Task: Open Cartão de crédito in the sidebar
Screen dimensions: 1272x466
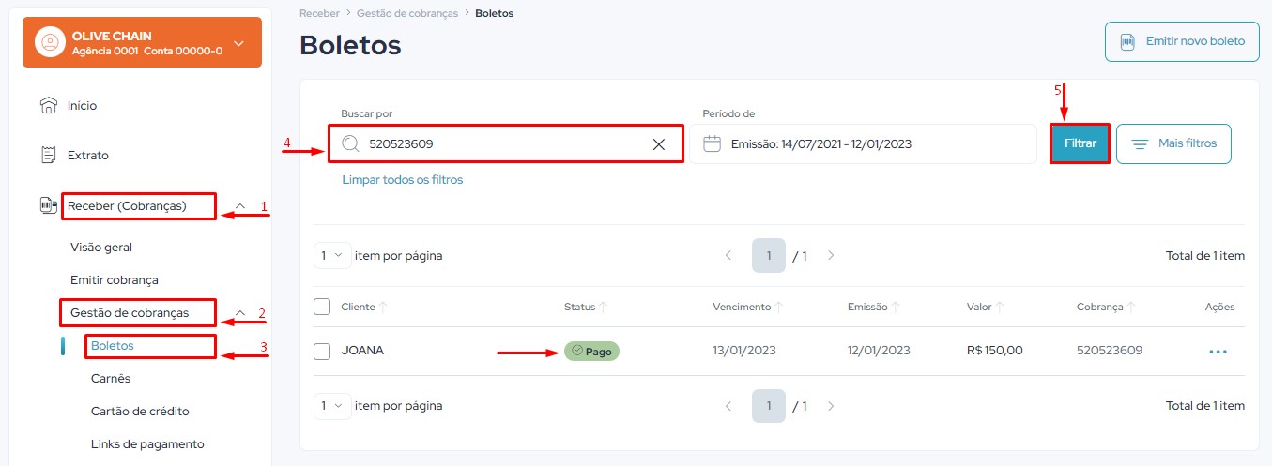Action: point(141,412)
